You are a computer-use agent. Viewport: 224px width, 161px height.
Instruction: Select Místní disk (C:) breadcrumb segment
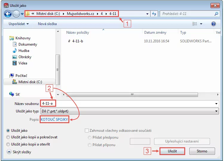pos(48,14)
